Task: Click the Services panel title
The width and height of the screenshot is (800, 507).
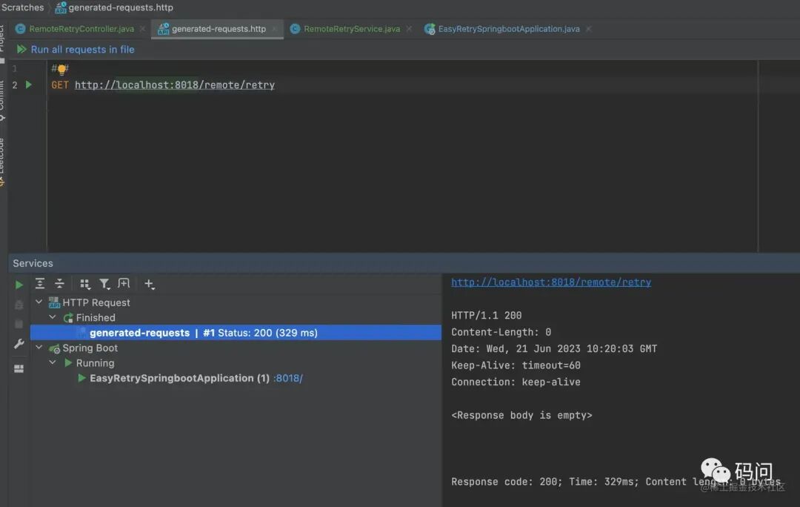Action: pyautogui.click(x=33, y=263)
